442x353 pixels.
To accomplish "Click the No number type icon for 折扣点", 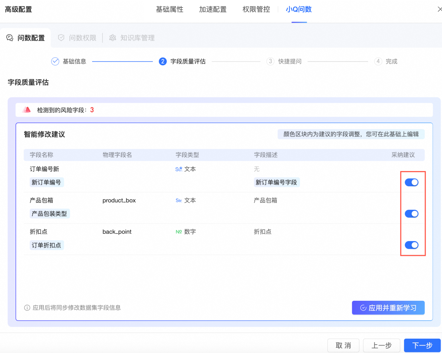I will 179,232.
